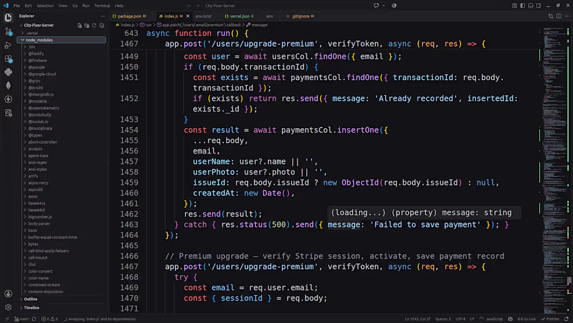This screenshot has height=323, width=573.
Task: Split the editor to the right
Action: 559,16
